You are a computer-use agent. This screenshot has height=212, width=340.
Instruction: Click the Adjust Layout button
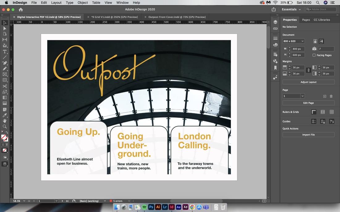click(308, 82)
